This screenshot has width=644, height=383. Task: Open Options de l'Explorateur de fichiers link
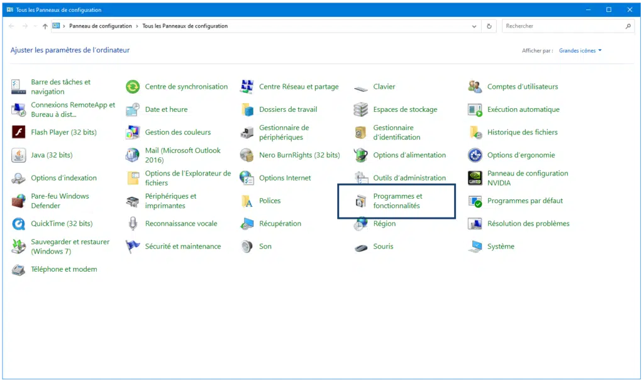point(187,178)
